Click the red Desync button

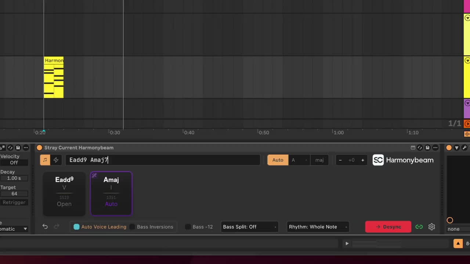pos(388,227)
